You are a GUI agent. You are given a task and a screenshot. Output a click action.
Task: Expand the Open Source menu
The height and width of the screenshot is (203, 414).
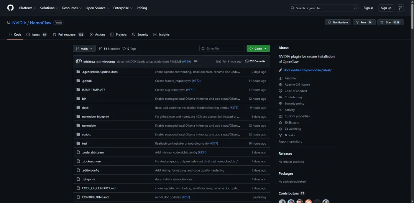(x=97, y=8)
